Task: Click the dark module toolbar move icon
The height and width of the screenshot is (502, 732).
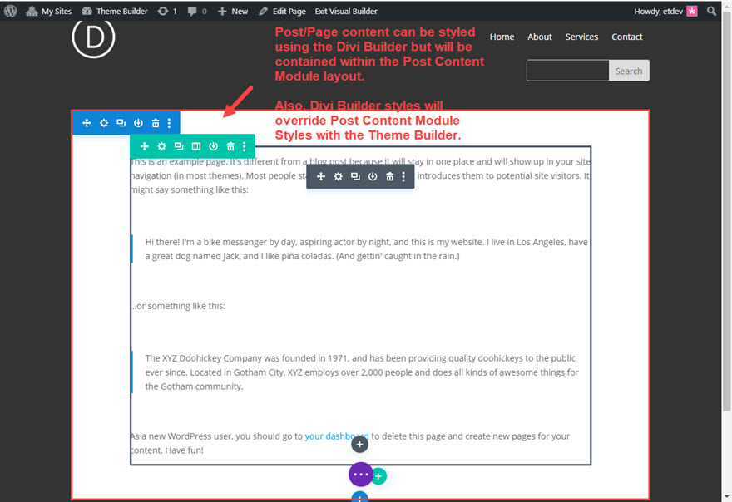Action: pyautogui.click(x=321, y=176)
